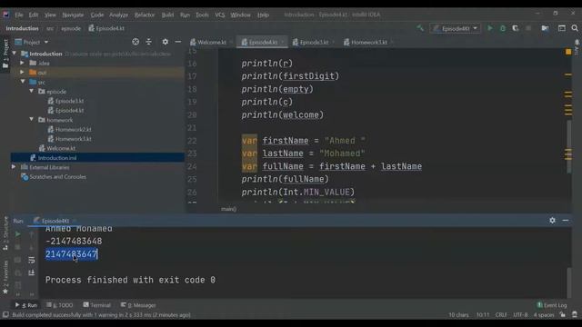Click the orange inspection indicator at editor top right
The image size is (582, 327).
[568, 52]
